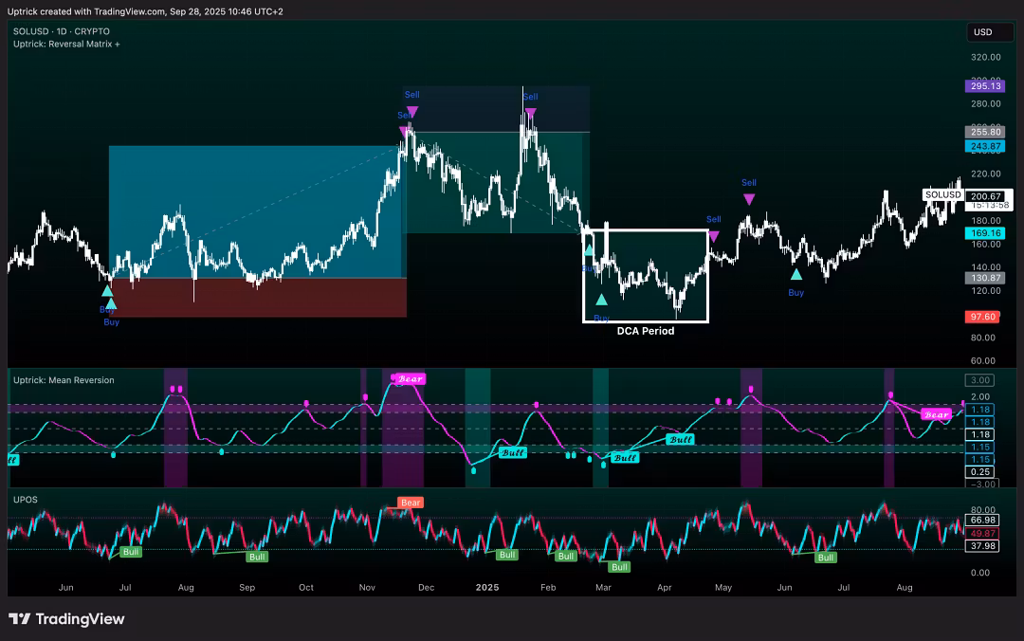Expand the Uptrick: Mean Reversion indicator title
Screen dimensions: 1024x641
[x=64, y=380]
